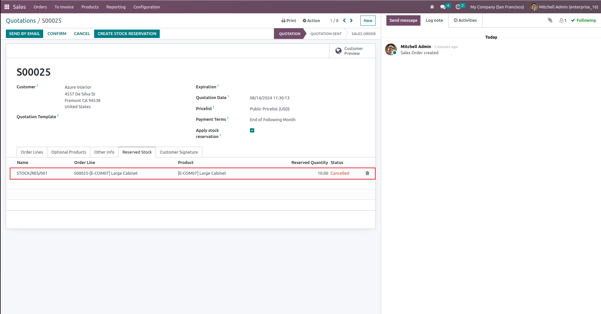601x314 pixels.
Task: Delete the STOCK/RES/001 reservation row
Action: pos(368,173)
